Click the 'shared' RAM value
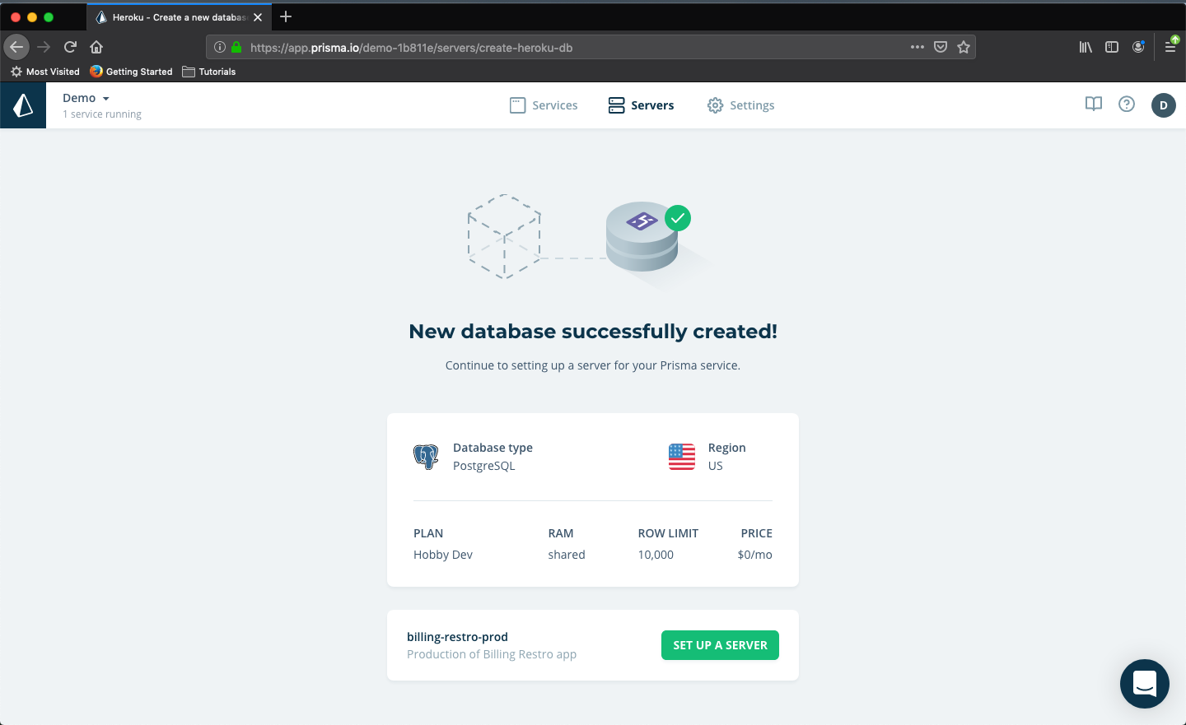The width and height of the screenshot is (1186, 725). click(x=567, y=555)
